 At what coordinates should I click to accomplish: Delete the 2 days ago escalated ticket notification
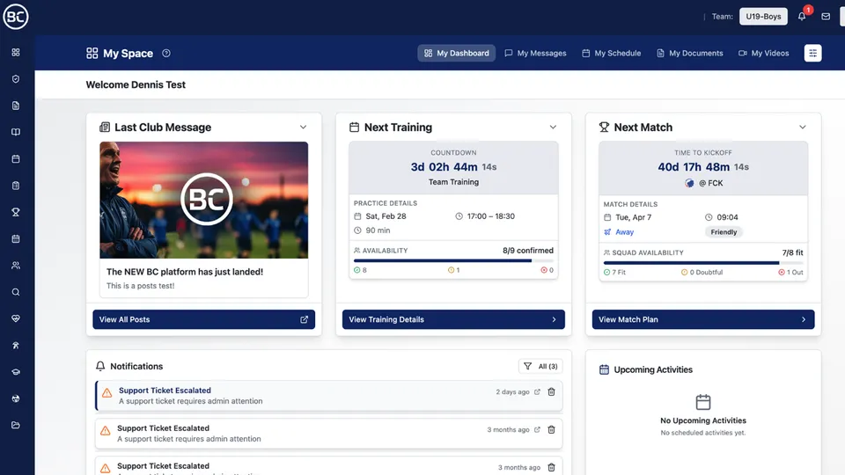[551, 392]
